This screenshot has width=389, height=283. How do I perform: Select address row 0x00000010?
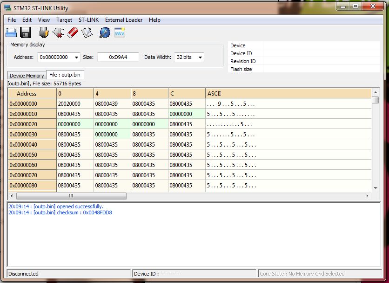click(32, 114)
